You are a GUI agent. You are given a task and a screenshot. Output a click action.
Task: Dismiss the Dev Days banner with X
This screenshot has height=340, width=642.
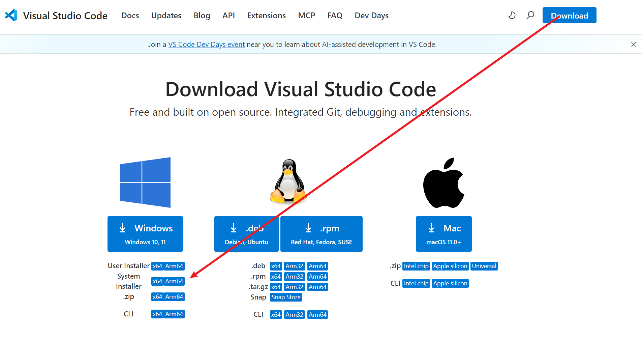coord(634,44)
